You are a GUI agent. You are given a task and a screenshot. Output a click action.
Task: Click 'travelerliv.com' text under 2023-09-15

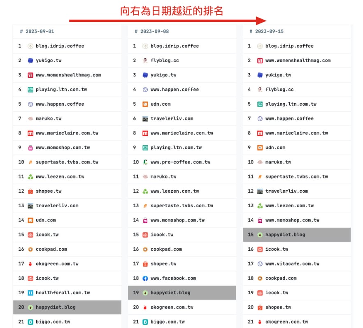(x=286, y=191)
